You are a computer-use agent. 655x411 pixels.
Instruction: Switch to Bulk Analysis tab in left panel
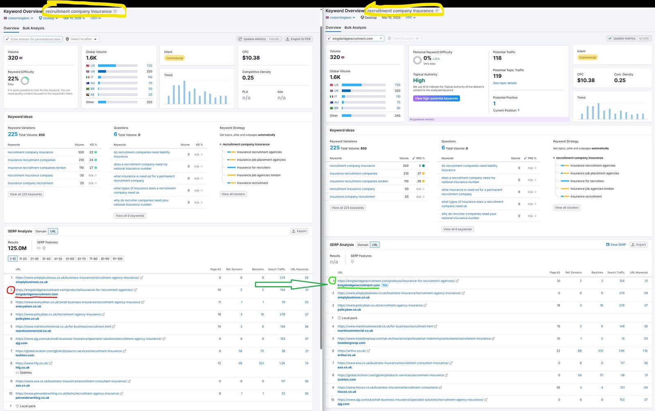tap(34, 28)
